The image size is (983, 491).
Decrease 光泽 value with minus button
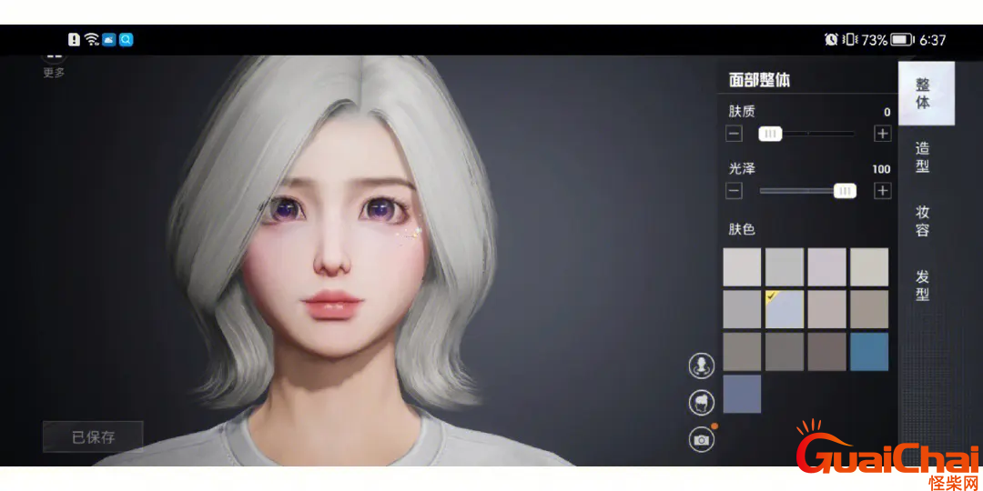pyautogui.click(x=735, y=191)
